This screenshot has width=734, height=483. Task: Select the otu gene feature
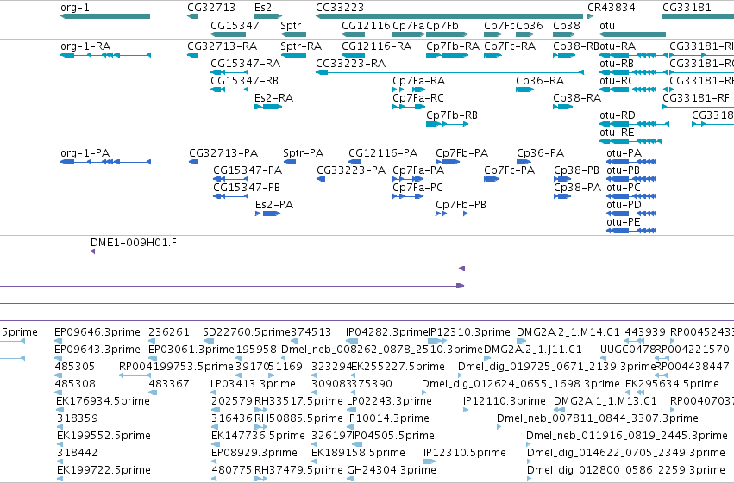(632, 34)
